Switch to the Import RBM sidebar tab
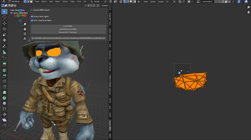This screenshot has width=251, height=140. coord(110,125)
